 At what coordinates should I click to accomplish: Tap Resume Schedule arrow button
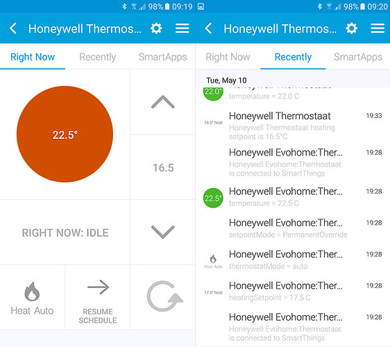click(x=98, y=297)
